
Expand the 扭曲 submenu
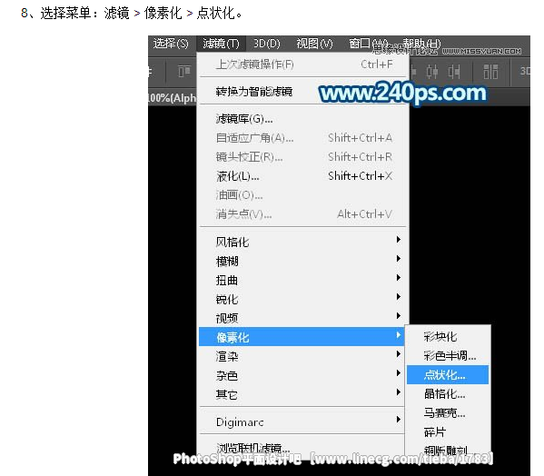(x=302, y=280)
